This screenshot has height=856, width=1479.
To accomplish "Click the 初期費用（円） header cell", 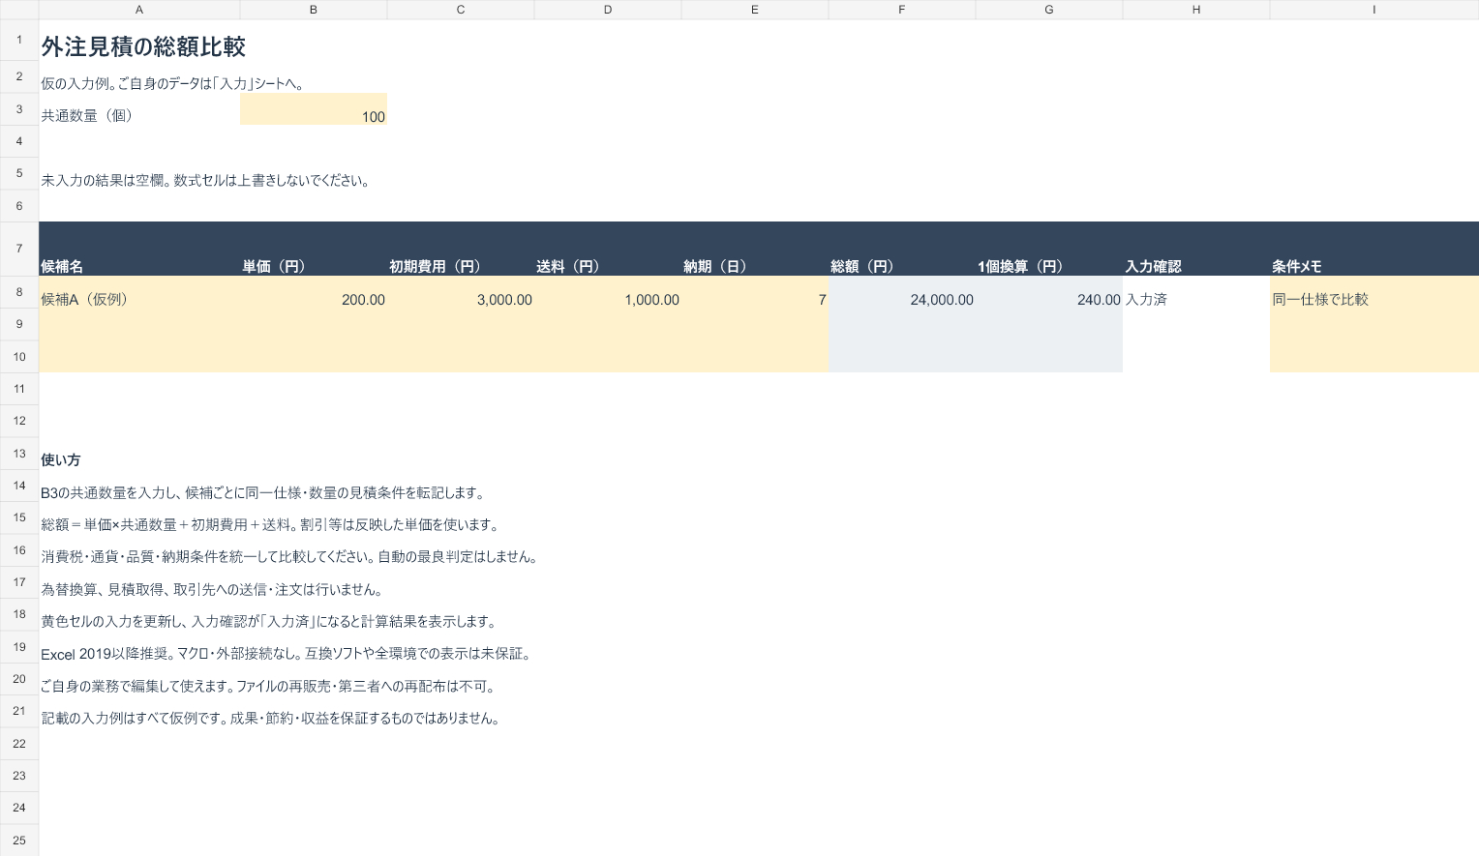I will pyautogui.click(x=461, y=250).
